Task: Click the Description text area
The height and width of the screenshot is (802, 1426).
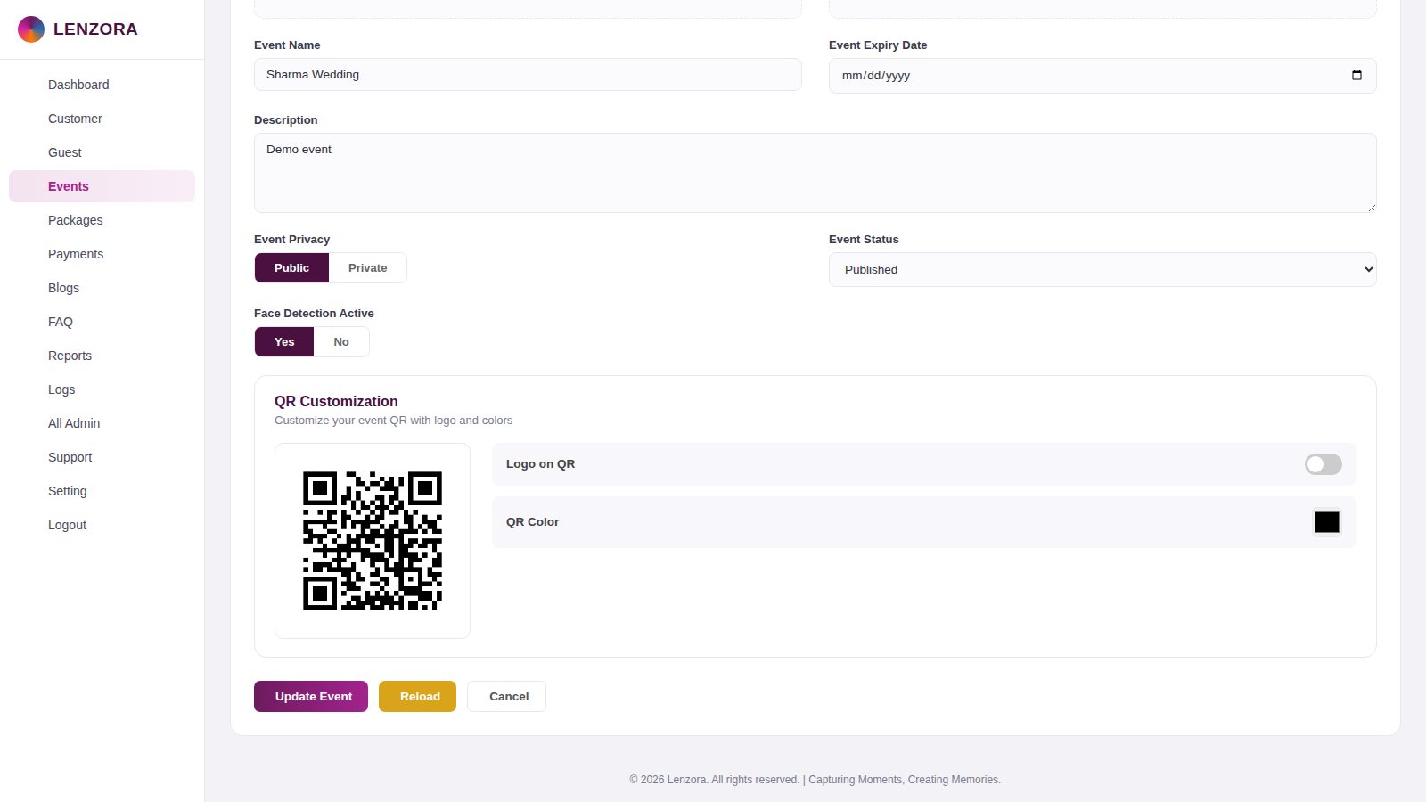Action: [x=815, y=173]
